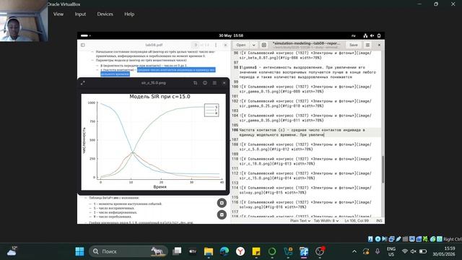Open the VirtualBox Help menu
Image resolution: width=462 pixels, height=260 pixels.
(x=129, y=14)
